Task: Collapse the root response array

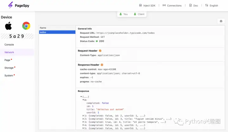Action: click(81, 97)
